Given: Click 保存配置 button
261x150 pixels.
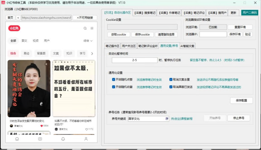Looking at the screenshot, I should [x=241, y=101].
